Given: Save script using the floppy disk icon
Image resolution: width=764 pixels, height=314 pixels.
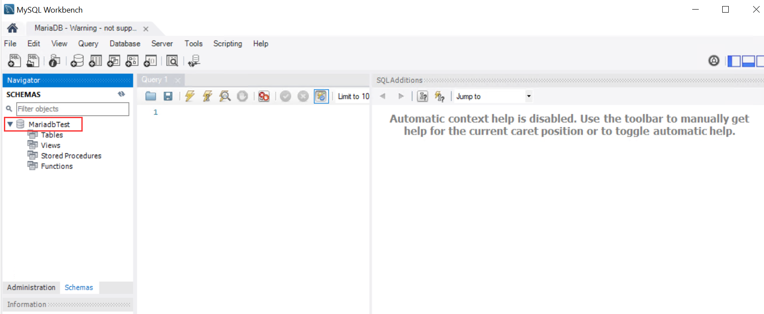Looking at the screenshot, I should point(168,96).
